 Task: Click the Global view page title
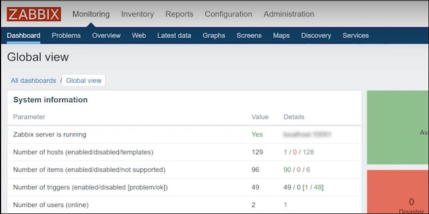point(38,57)
